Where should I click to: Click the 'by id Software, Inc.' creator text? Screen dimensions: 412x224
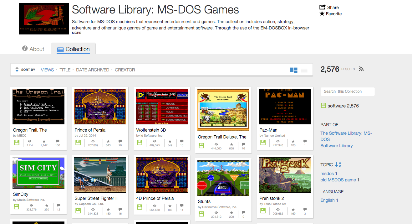point(150,136)
